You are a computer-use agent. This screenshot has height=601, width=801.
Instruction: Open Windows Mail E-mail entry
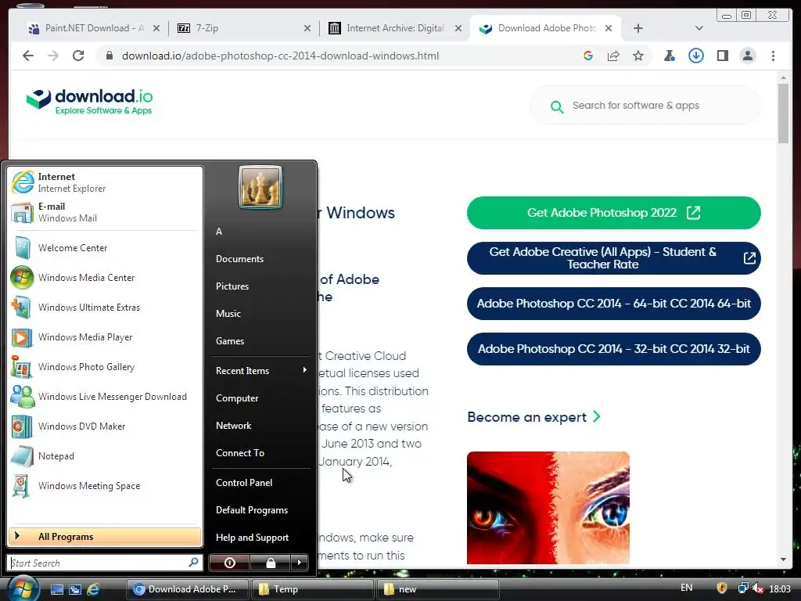[105, 212]
